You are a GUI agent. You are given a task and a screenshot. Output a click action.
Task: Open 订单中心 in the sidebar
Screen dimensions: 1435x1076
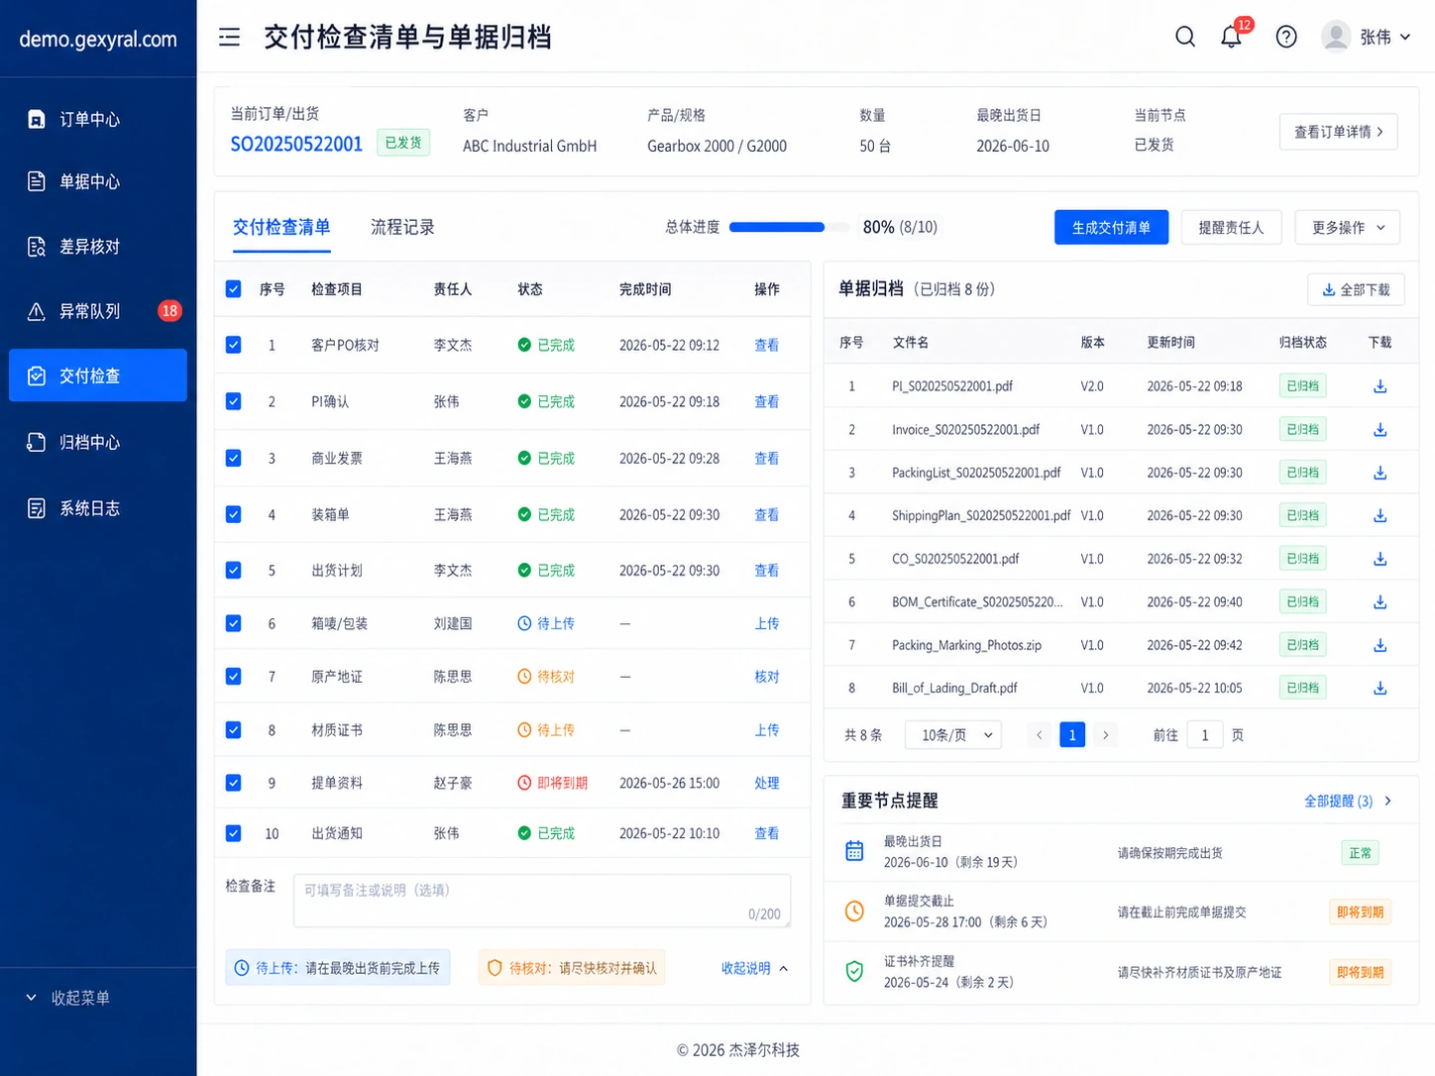pos(98,119)
